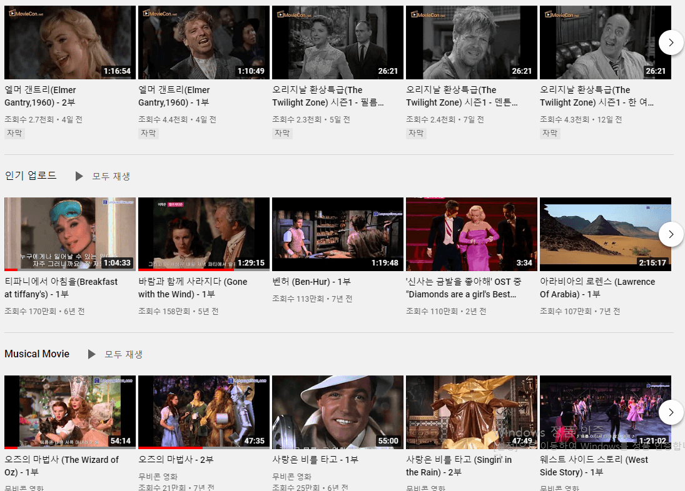
Task: Open Singin' in the Rain 2부 thumbnail
Action: pyautogui.click(x=472, y=412)
